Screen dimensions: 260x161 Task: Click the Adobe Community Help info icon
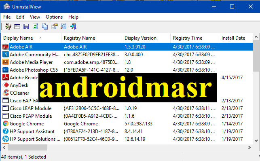(x=6, y=54)
